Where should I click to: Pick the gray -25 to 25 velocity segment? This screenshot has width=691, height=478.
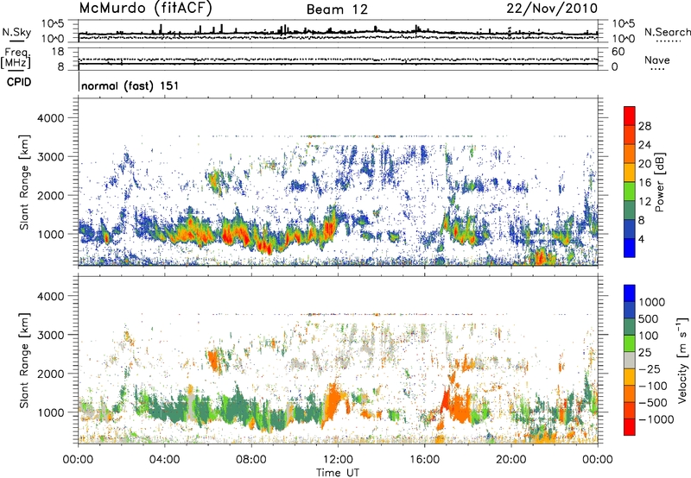click(x=630, y=360)
